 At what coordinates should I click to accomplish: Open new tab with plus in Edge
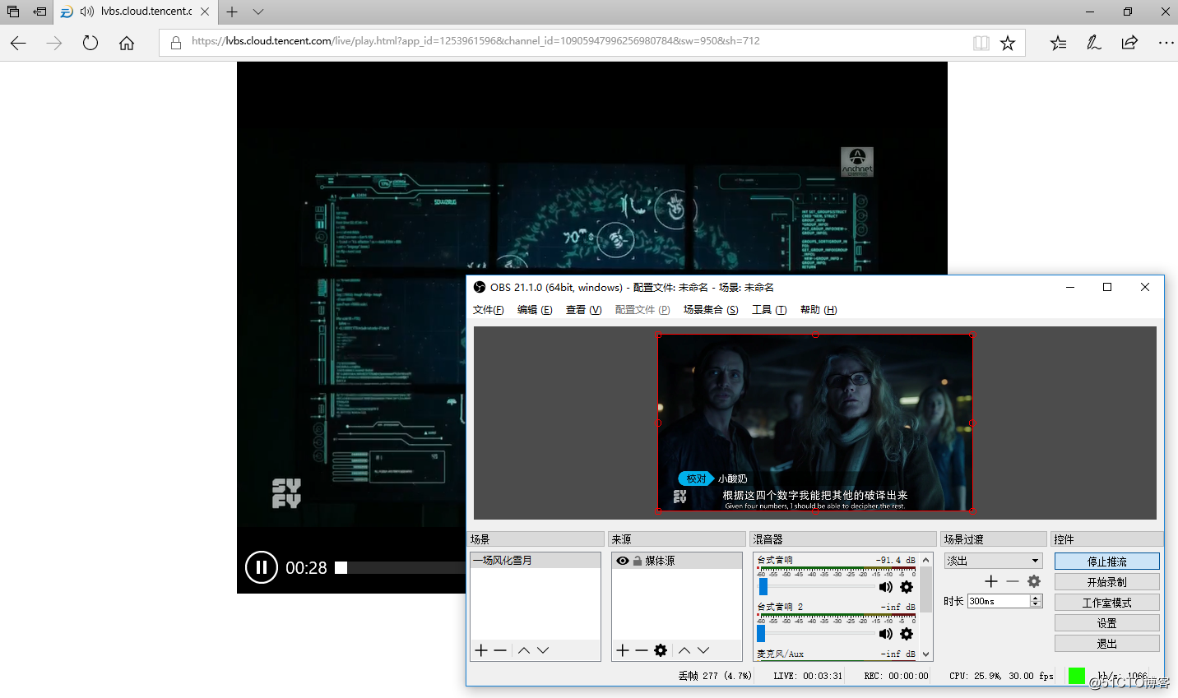[233, 12]
